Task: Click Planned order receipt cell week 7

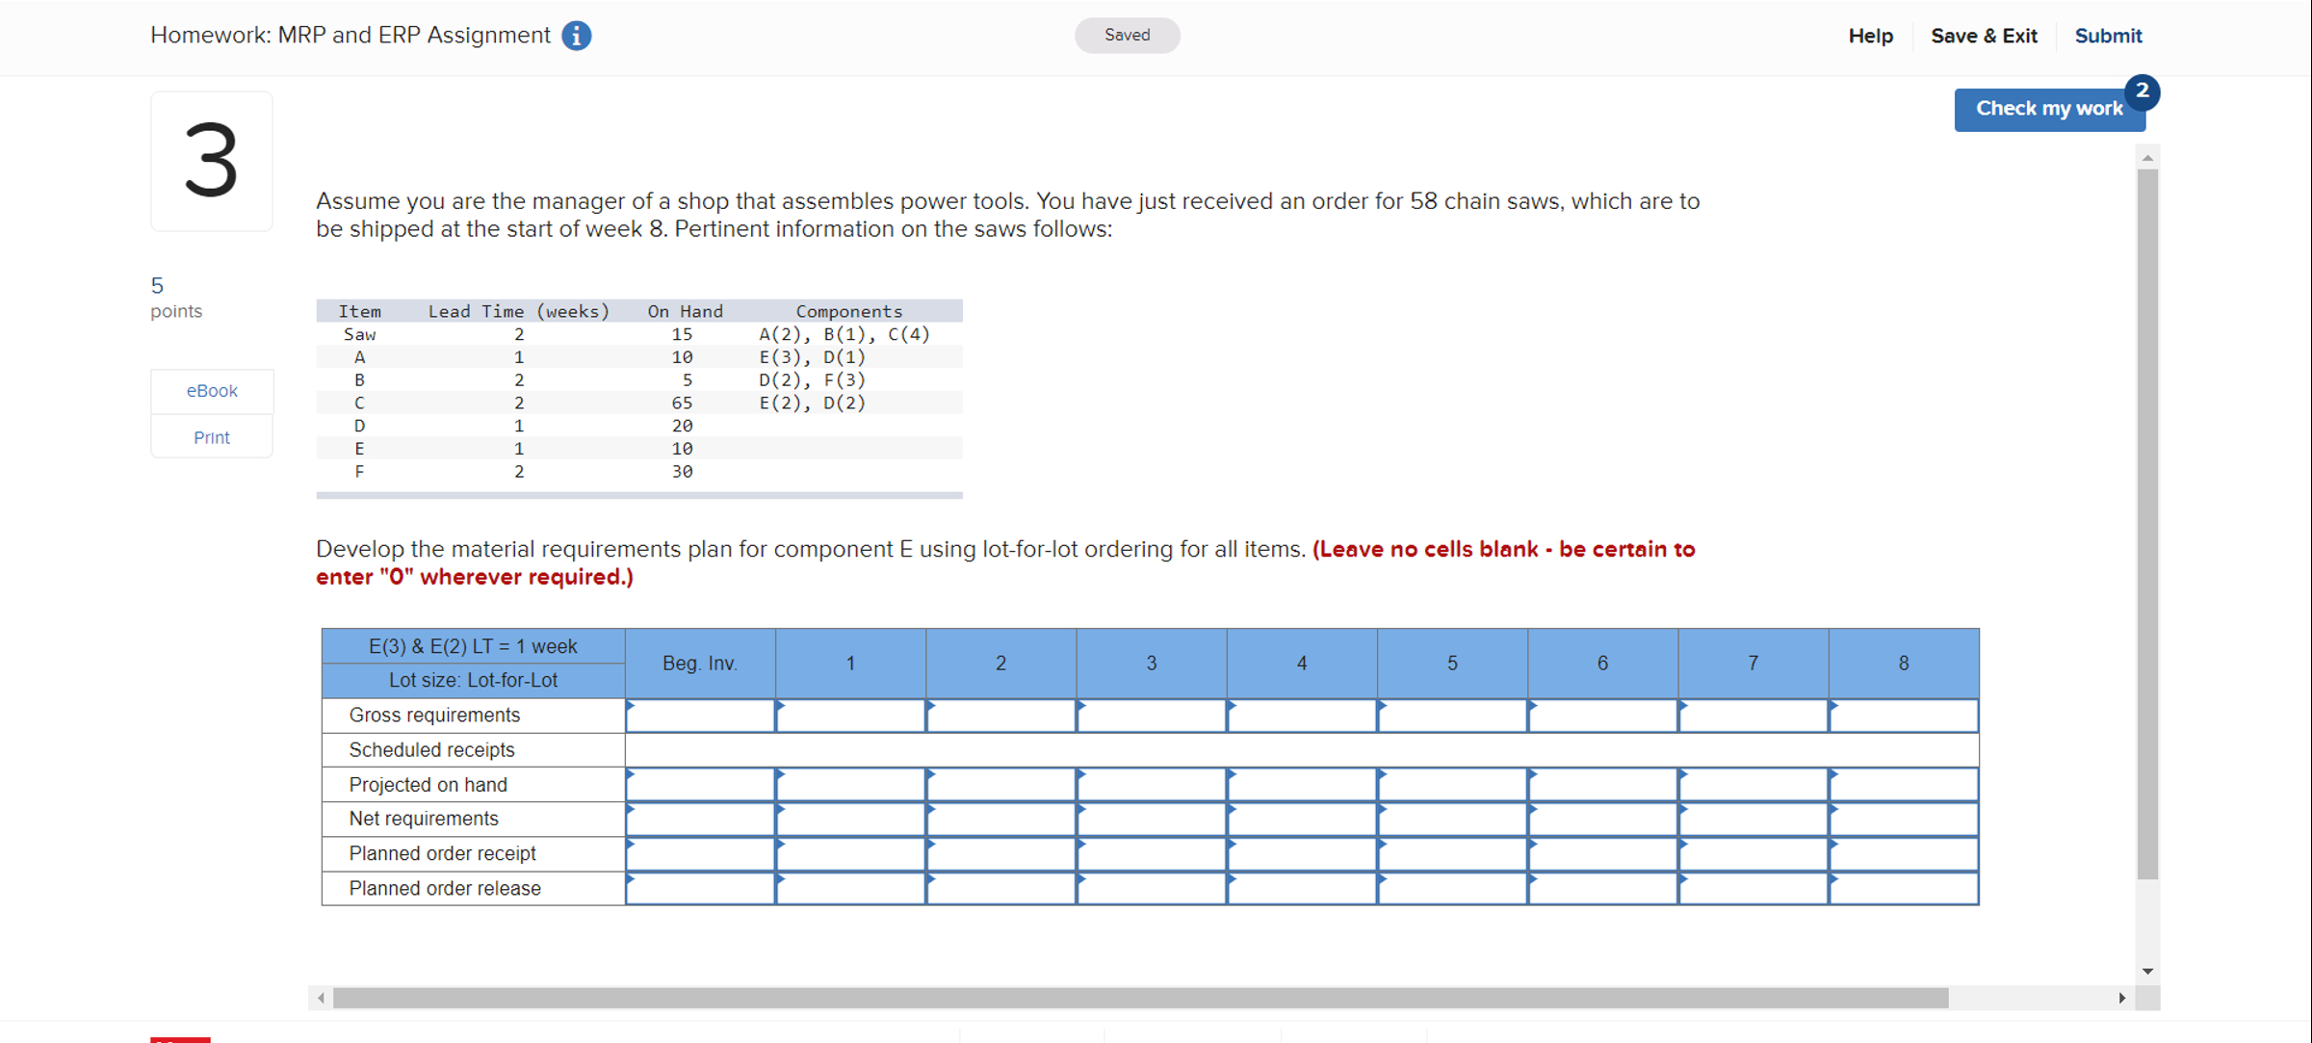Action: click(x=1753, y=853)
